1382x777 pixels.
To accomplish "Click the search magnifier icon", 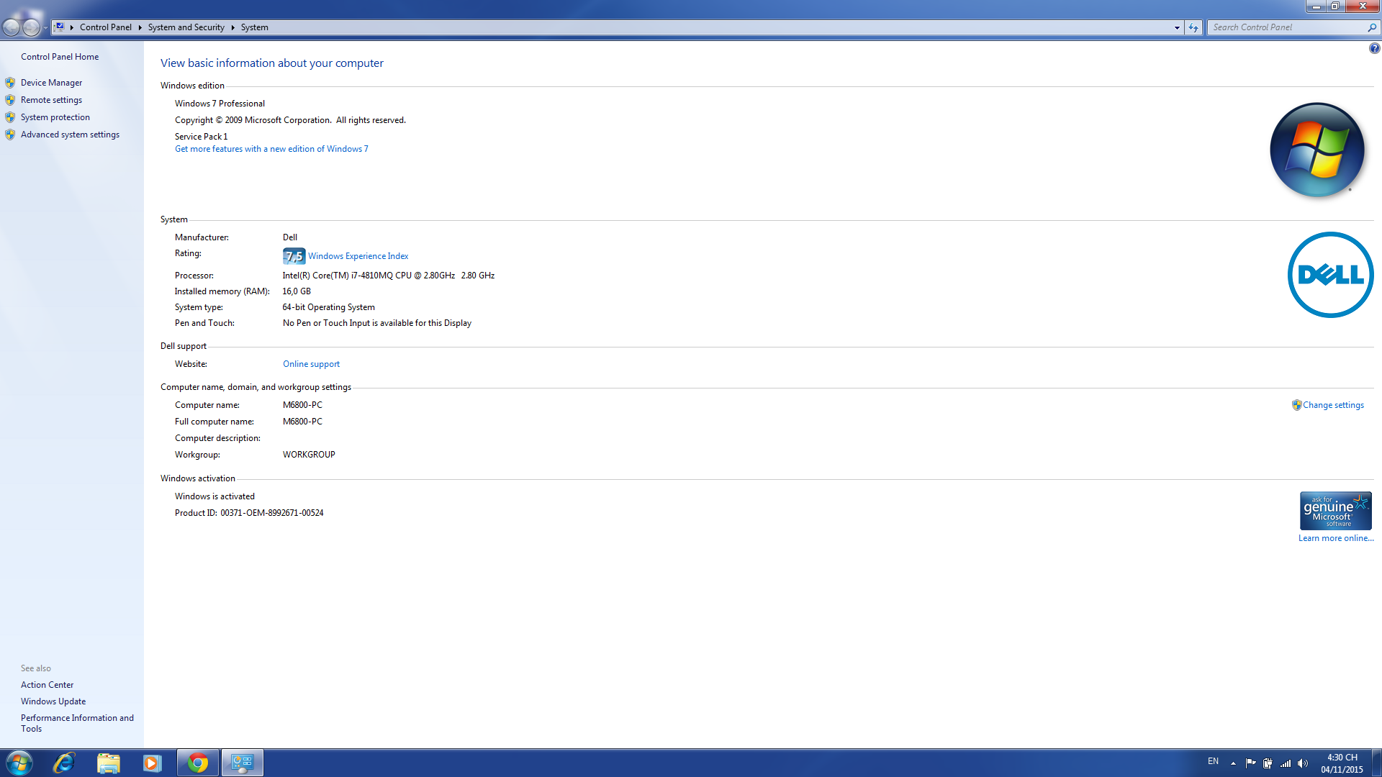I will coord(1372,27).
